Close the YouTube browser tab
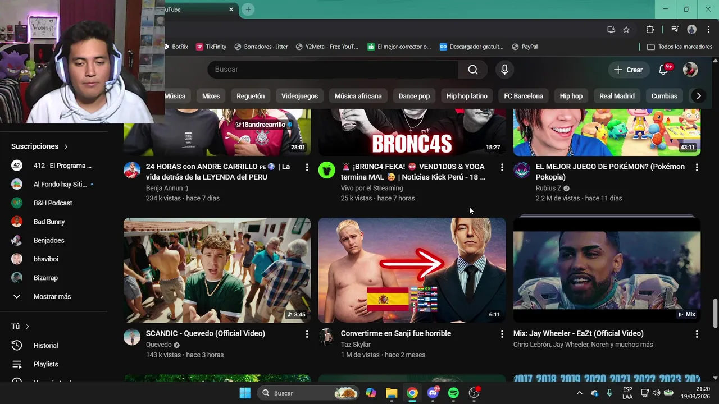Image resolution: width=719 pixels, height=404 pixels. click(231, 10)
